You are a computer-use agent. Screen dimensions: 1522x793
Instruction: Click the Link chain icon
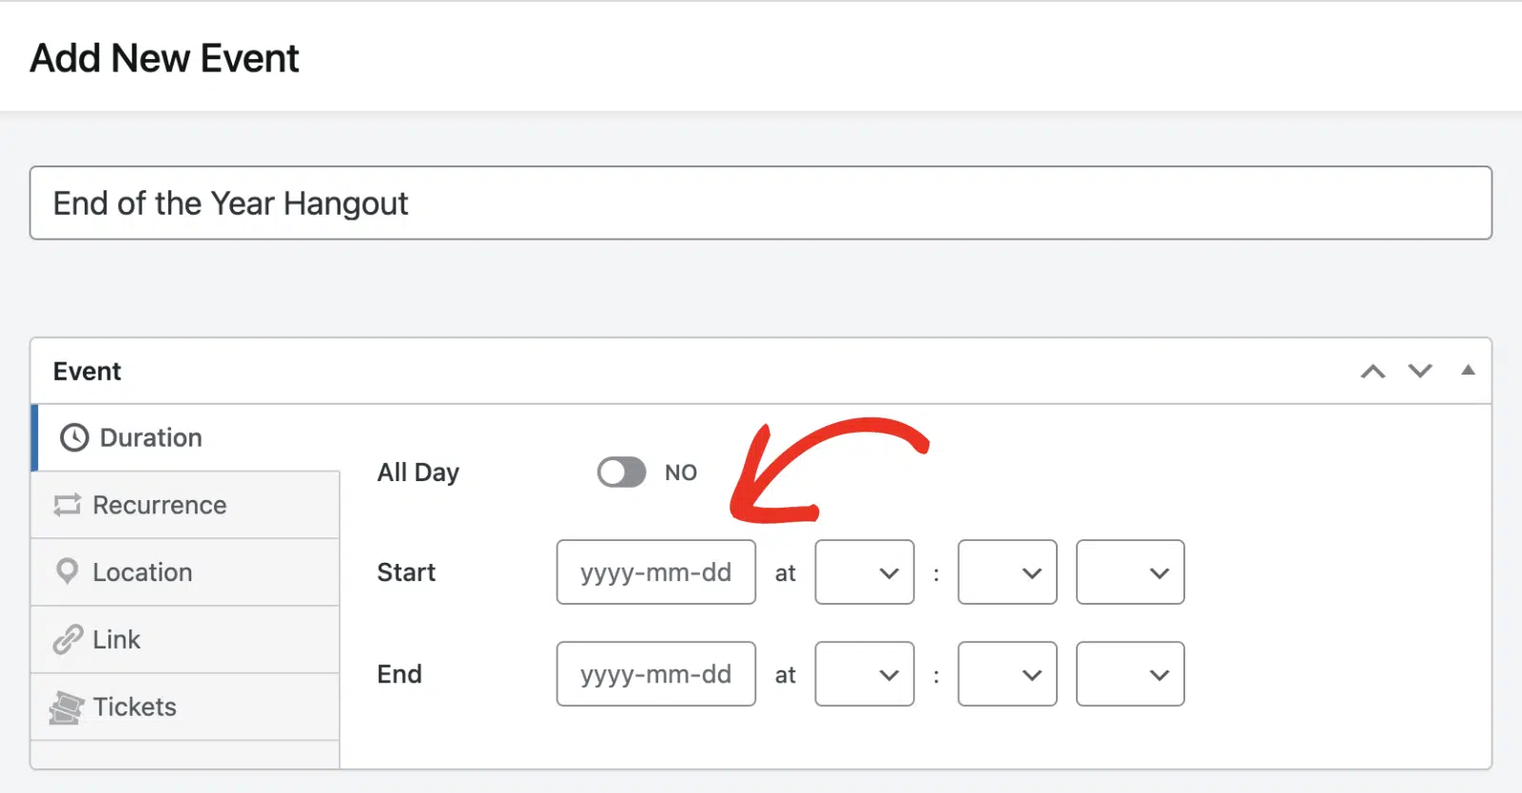(x=68, y=639)
